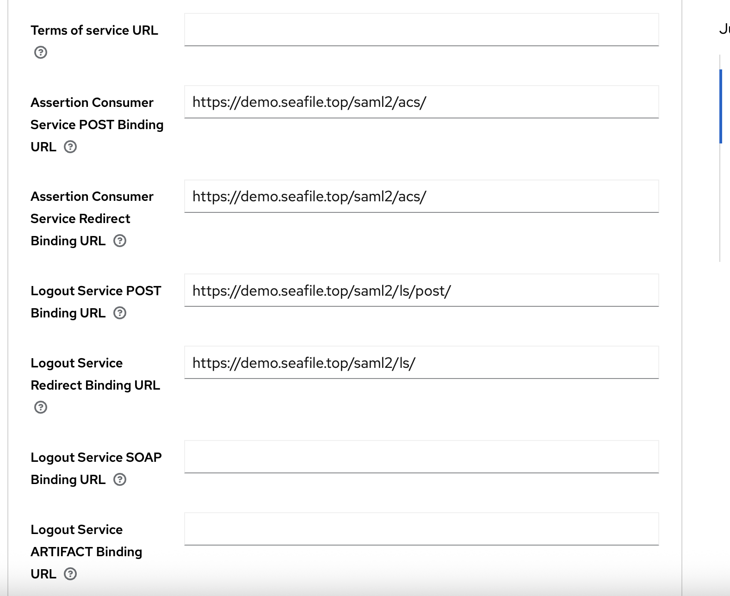Click the Assertion Consumer Service Redirect Binding label
Screen dimensions: 730x596
click(92, 197)
